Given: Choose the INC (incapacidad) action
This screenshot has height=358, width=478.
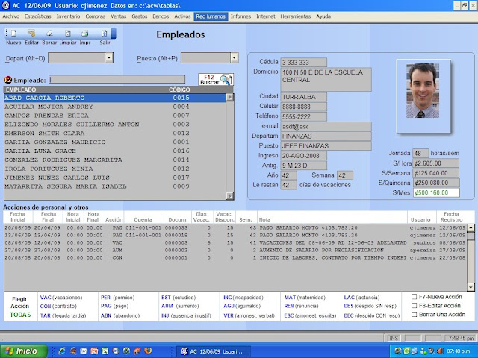Looking at the screenshot, I should pyautogui.click(x=243, y=298).
